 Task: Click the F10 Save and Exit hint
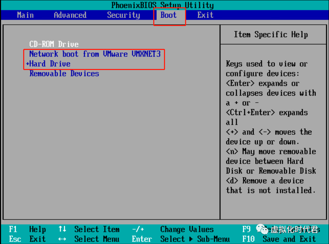click(x=279, y=239)
